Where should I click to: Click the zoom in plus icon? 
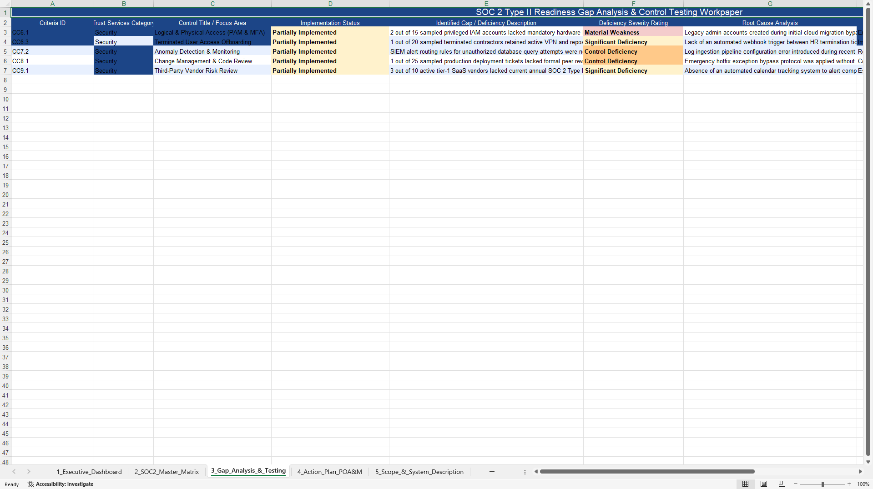849,484
